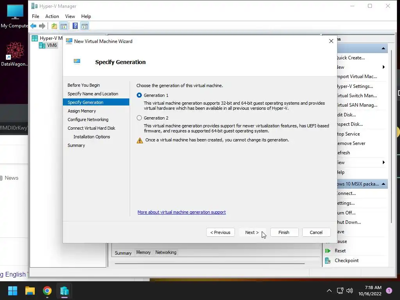Click the Checkpoint icon in Actions pane

point(328,261)
